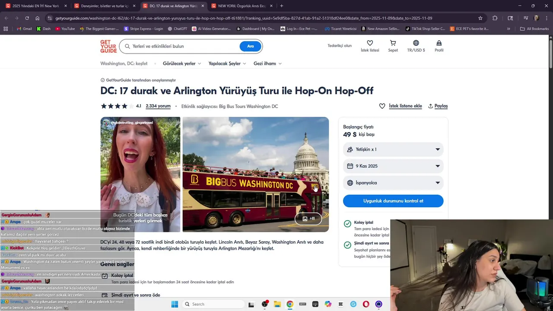This screenshot has height=311, width=553.
Task: Go to Chrome home page button
Action: tap(38, 18)
